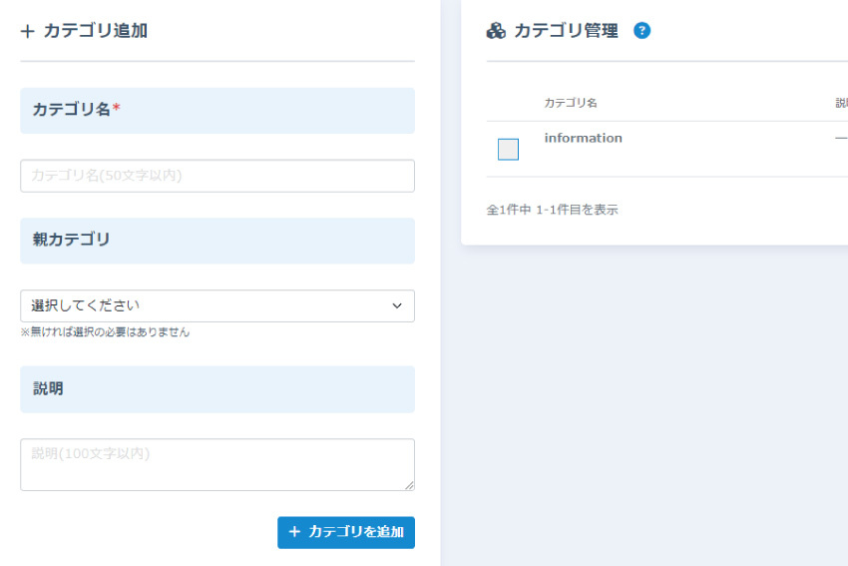Tick the checkbox for the information category
Viewport: 848px width, 566px height.
pos(508,150)
